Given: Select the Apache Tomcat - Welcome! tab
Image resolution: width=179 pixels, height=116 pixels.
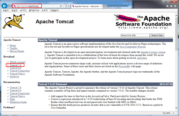Looking at the screenshot, I should [87, 6].
